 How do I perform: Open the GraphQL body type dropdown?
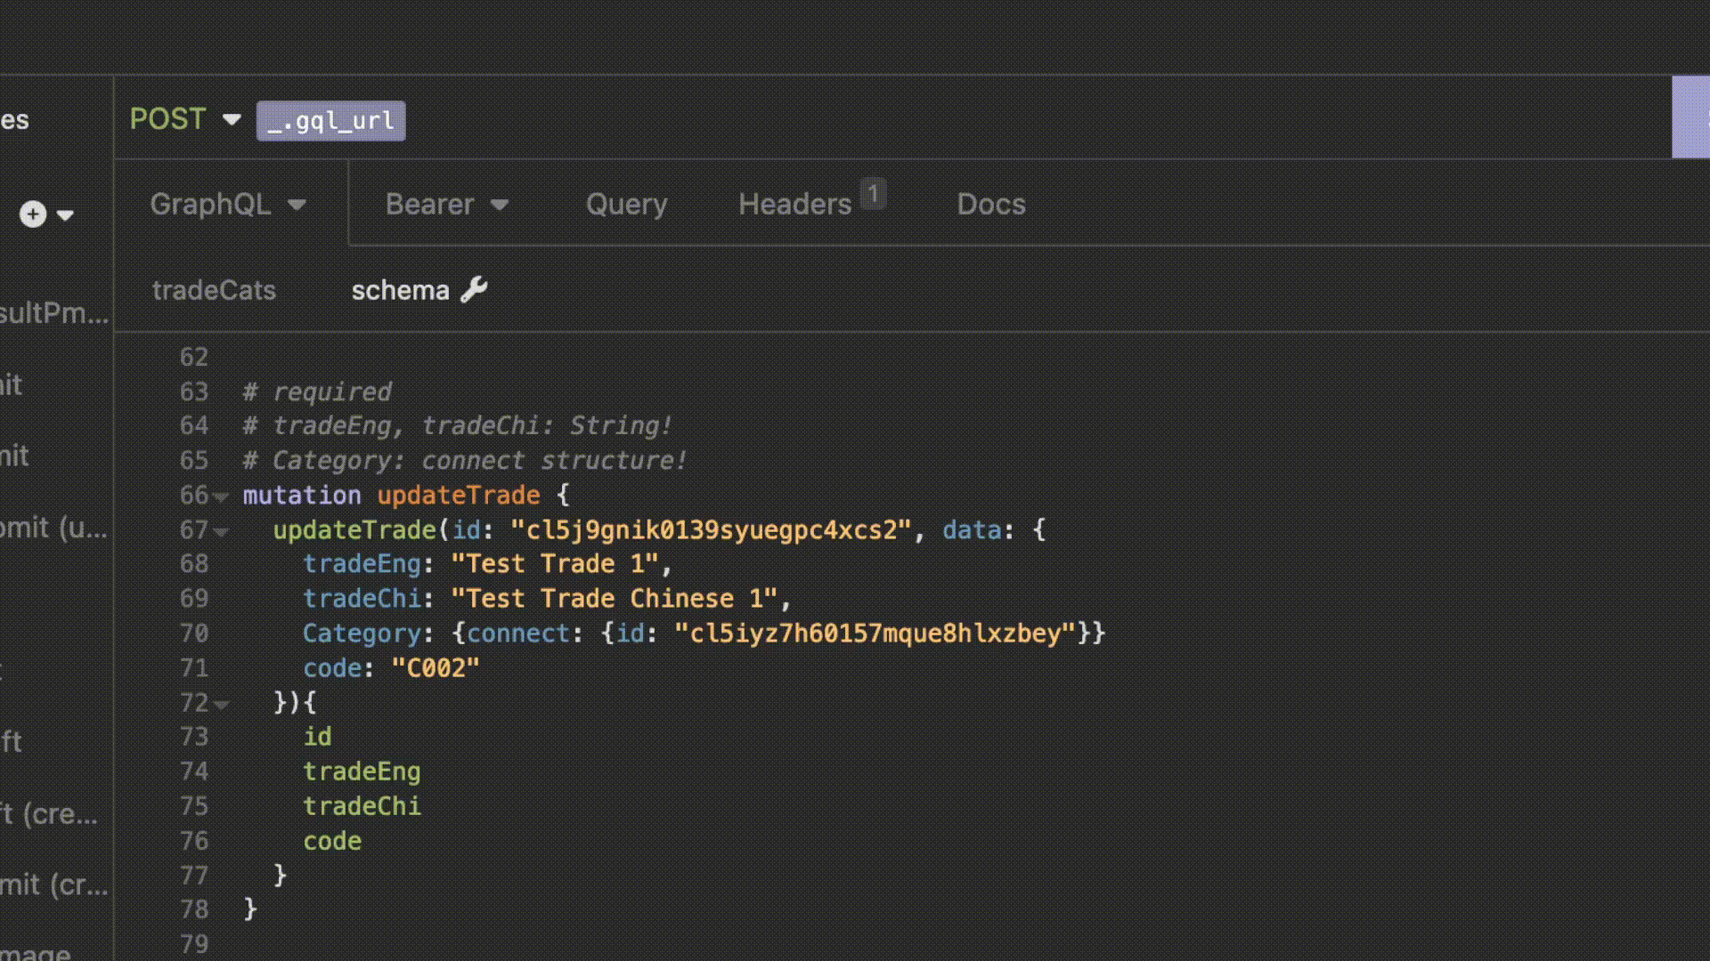(x=299, y=204)
